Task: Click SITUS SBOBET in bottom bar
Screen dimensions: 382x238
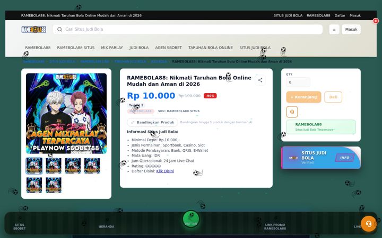Action: [20, 226]
